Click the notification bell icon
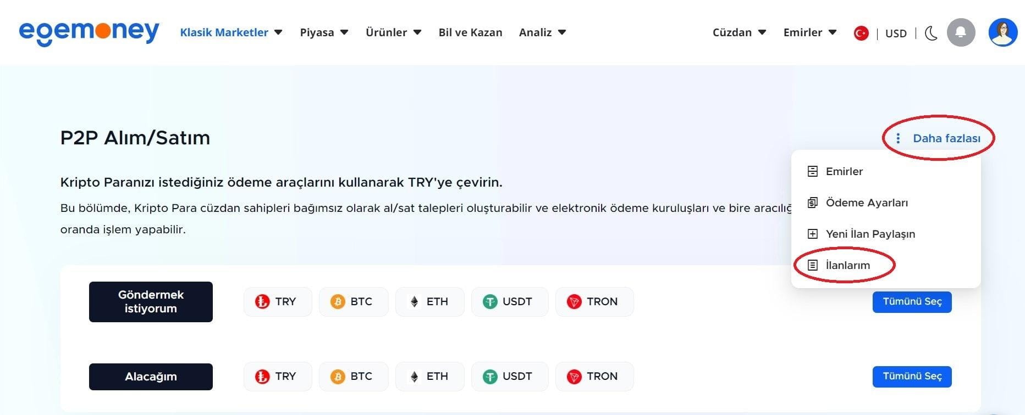The width and height of the screenshot is (1025, 415). [961, 32]
